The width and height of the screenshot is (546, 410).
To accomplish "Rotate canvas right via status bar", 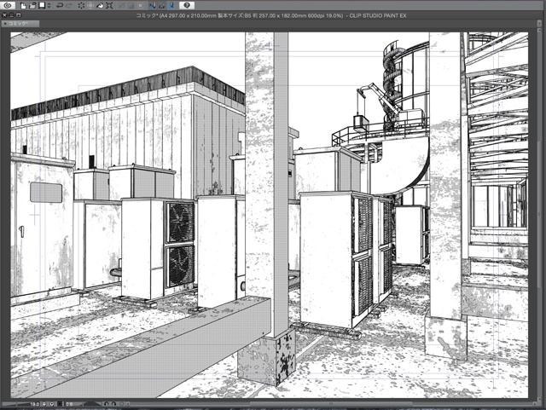I will tap(113, 404).
